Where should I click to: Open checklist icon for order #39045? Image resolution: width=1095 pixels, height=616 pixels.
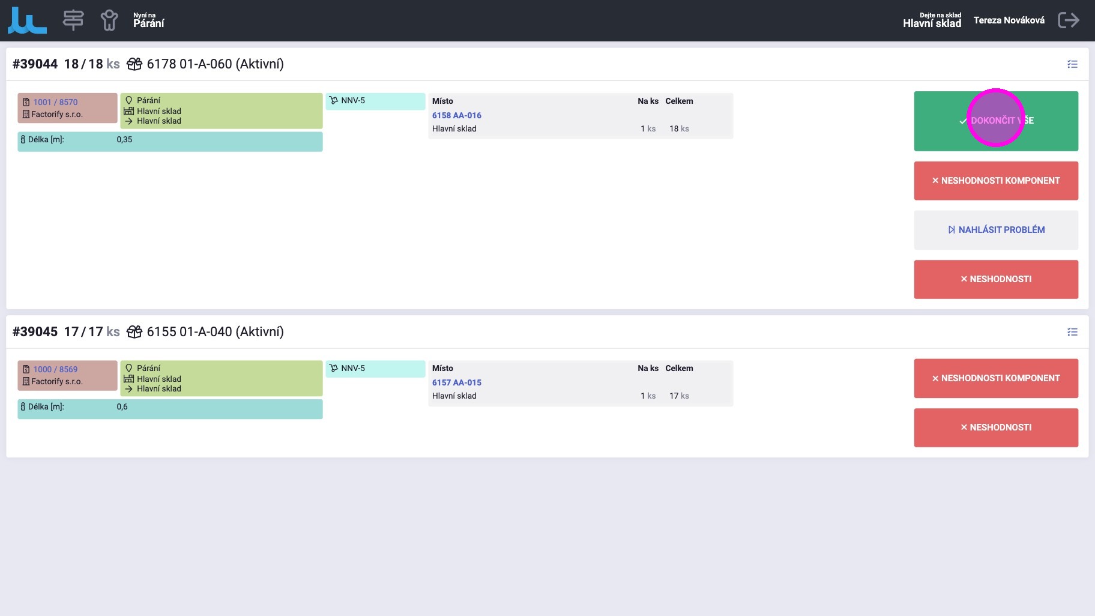point(1072,332)
